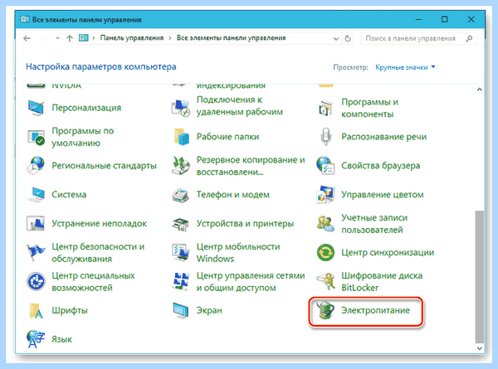Open the Электропитание link
This screenshot has height=369, width=498.
[375, 310]
